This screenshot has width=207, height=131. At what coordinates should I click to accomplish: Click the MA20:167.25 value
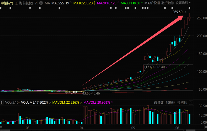coord(107,3)
